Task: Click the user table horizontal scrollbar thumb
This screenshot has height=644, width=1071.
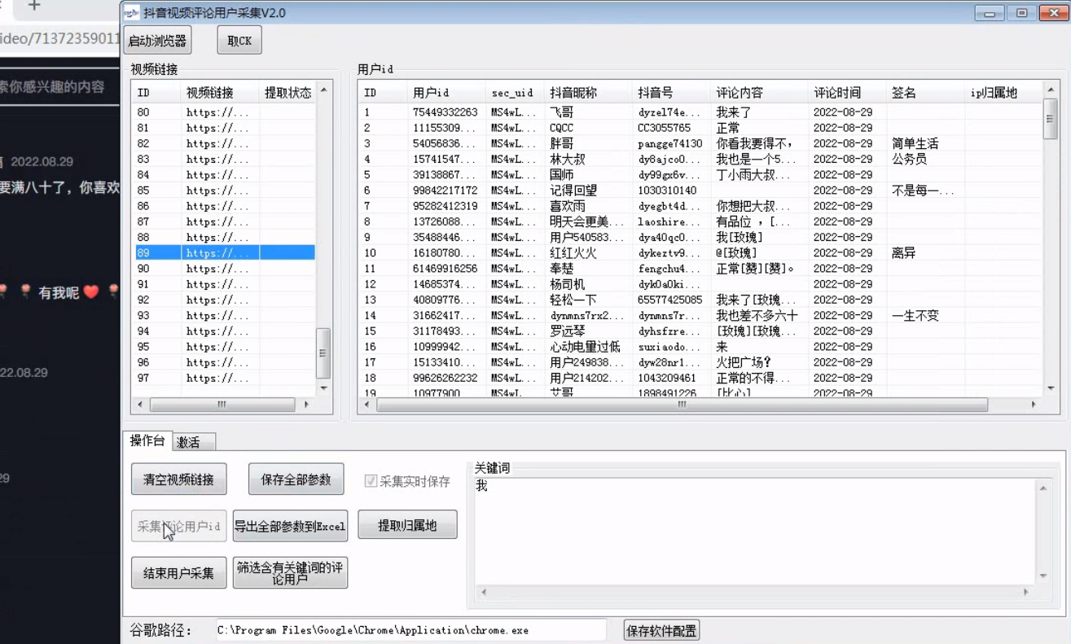Action: point(683,405)
